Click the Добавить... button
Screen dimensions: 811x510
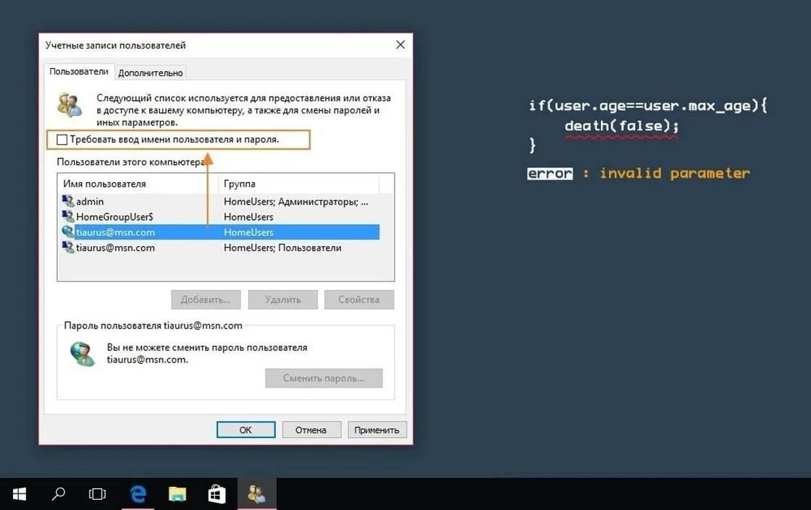[x=206, y=299]
